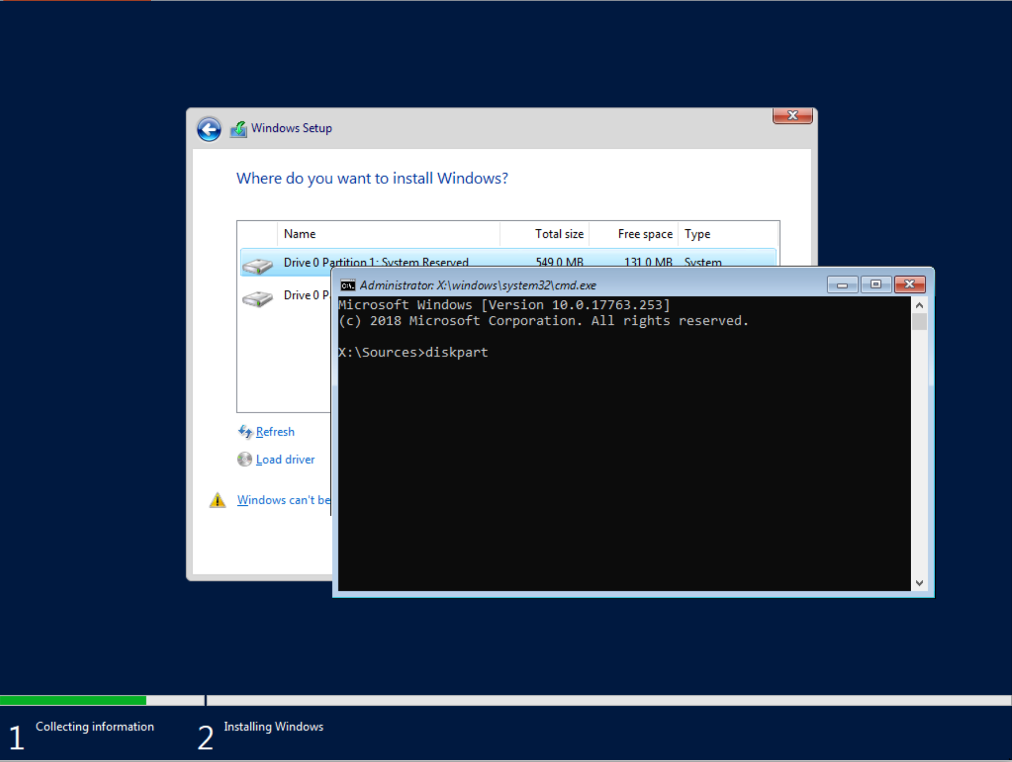Sort by the Name column header

pyautogui.click(x=300, y=234)
